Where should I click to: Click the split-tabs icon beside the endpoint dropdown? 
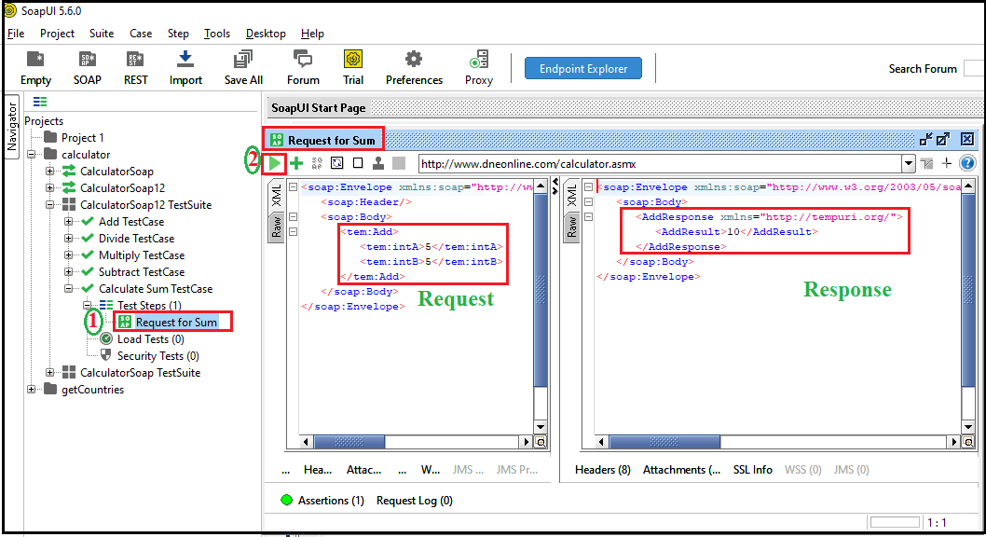[x=927, y=163]
